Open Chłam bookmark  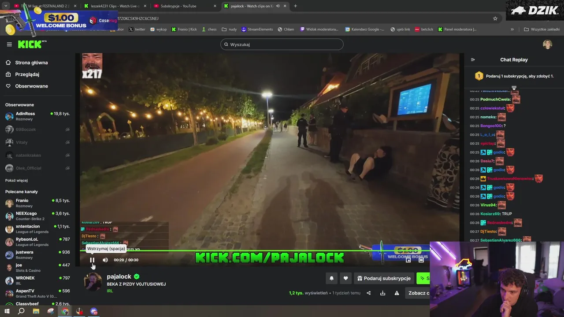coord(286,29)
